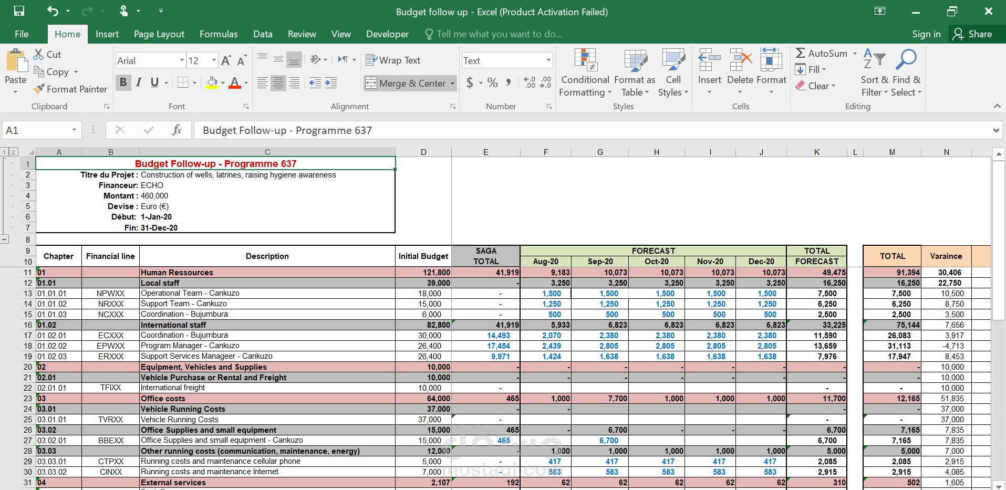
Task: Switch to the Formulas tab
Action: pyautogui.click(x=219, y=34)
